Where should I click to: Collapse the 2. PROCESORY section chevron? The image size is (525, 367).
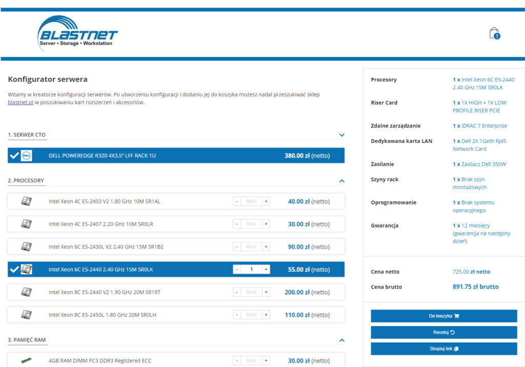[342, 181]
